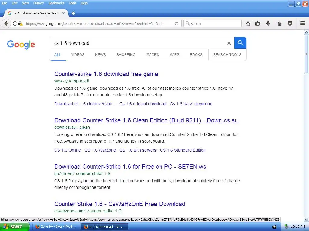Focus the Firefox address bar URL
Image resolution: width=309 pixels, height=231 pixels.
coord(94,24)
